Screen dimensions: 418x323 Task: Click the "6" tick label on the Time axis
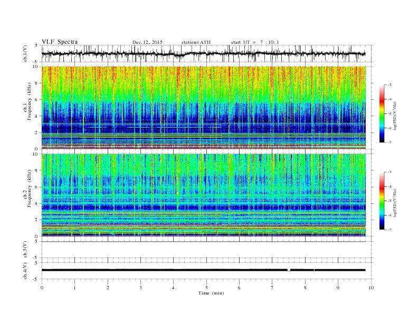coord(239,288)
